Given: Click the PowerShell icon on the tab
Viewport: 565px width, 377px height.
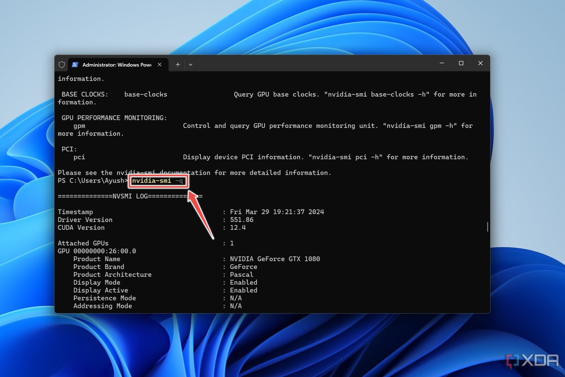Looking at the screenshot, I should click(75, 65).
